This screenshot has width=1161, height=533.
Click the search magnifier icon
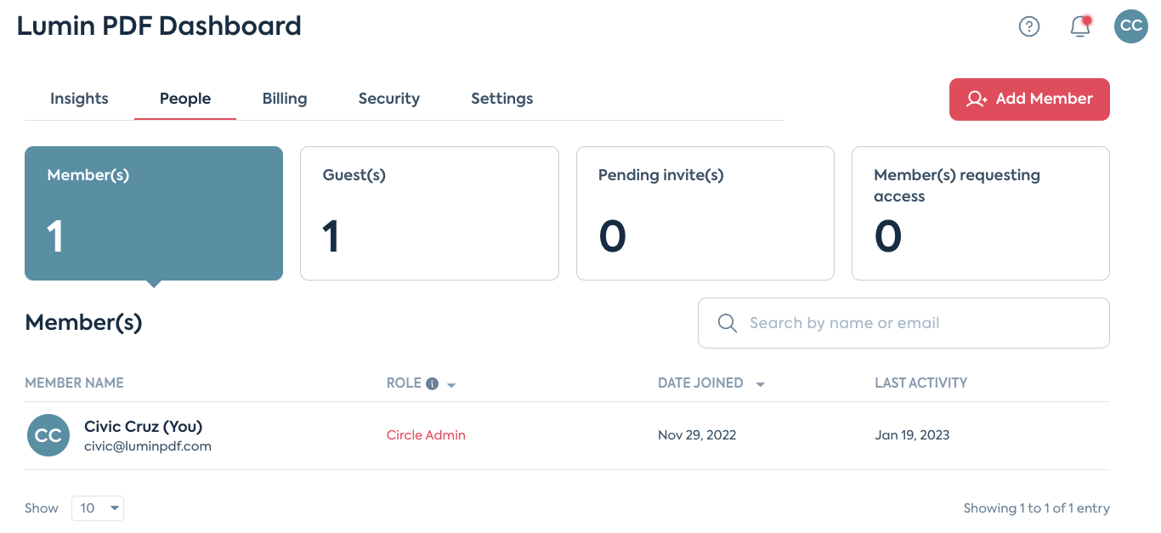(727, 323)
